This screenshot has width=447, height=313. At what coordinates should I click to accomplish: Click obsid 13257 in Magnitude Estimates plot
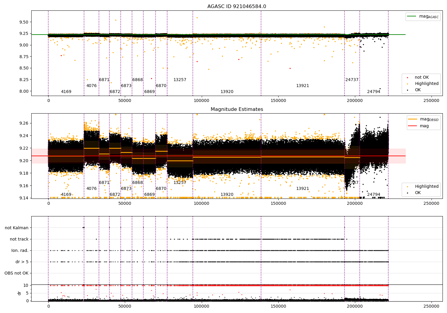click(180, 183)
